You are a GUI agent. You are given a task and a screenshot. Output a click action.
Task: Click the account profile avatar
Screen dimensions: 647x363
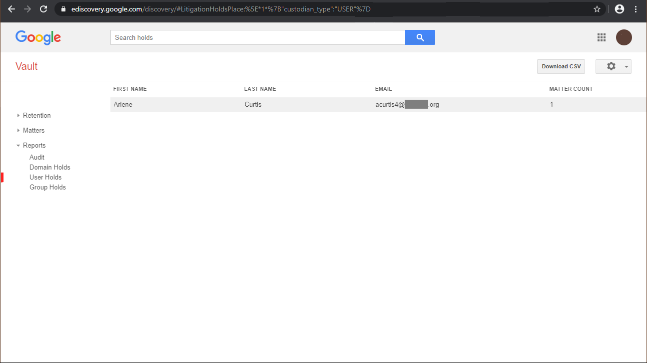click(624, 37)
